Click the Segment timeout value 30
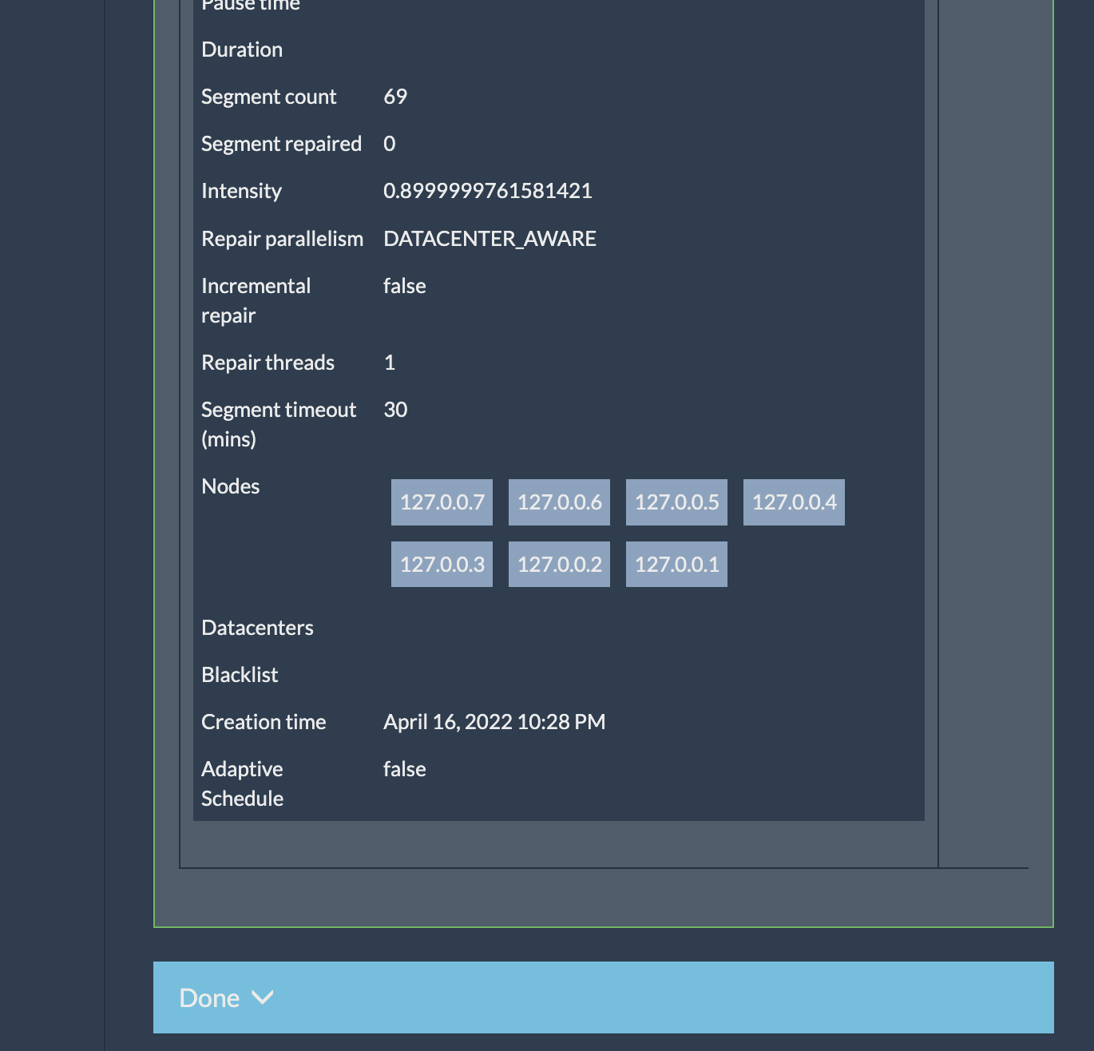 tap(395, 410)
